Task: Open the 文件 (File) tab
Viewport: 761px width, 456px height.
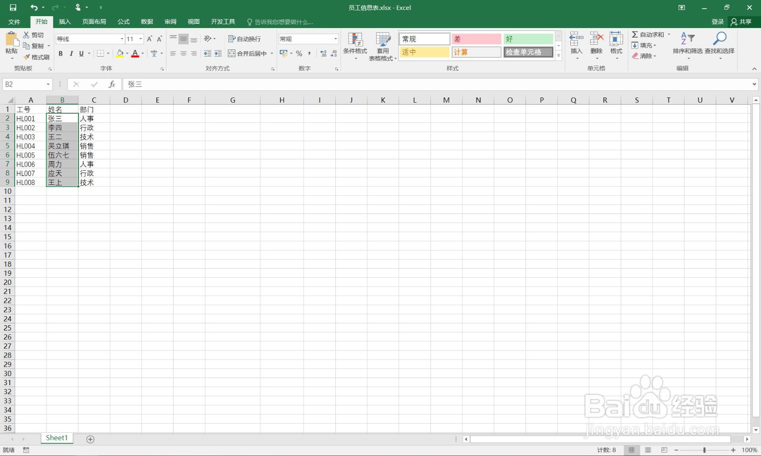Action: (14, 22)
